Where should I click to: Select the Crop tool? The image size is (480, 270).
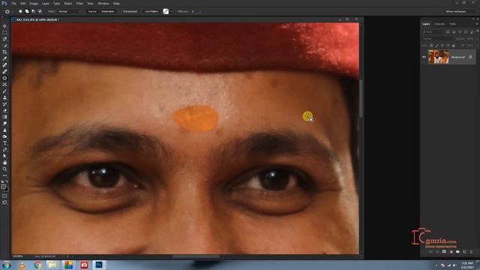pos(4,52)
